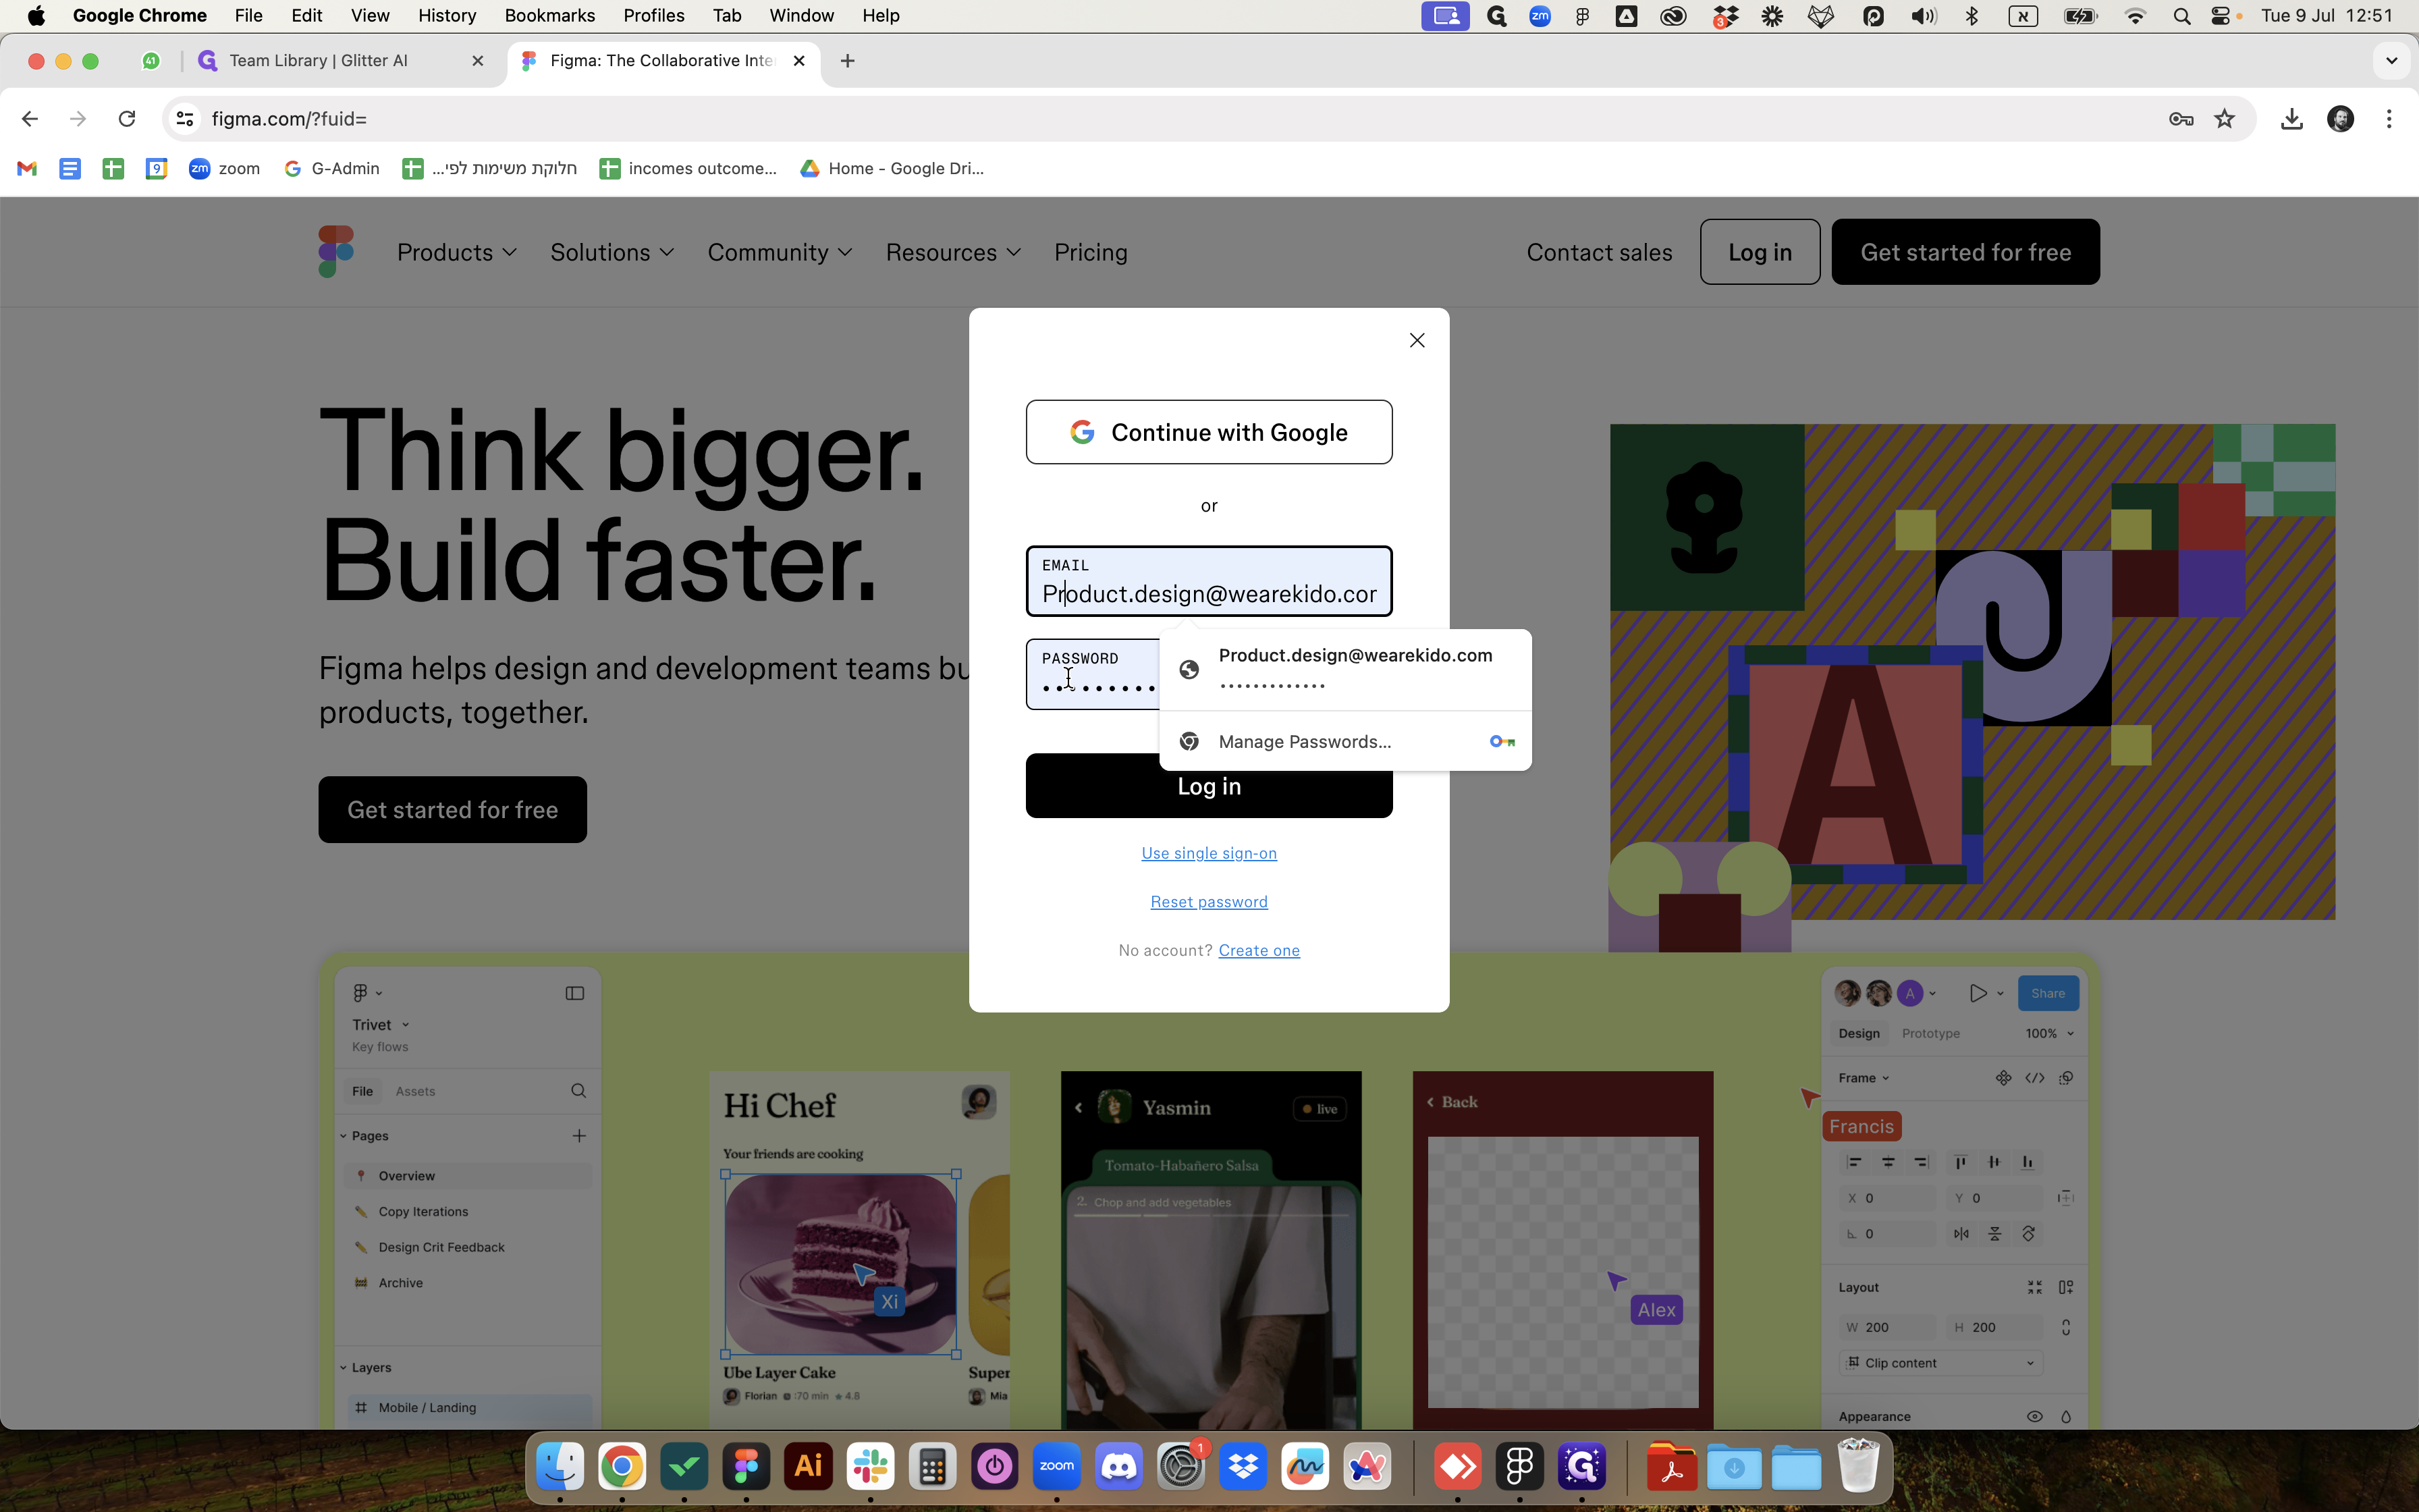Expand the Products dropdown in the header
The image size is (2419, 1512).
(457, 252)
